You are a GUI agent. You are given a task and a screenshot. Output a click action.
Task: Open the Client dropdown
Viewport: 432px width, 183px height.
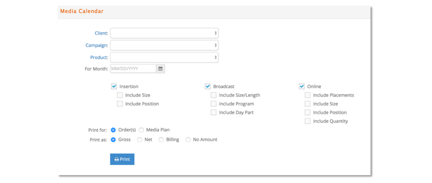[164, 33]
